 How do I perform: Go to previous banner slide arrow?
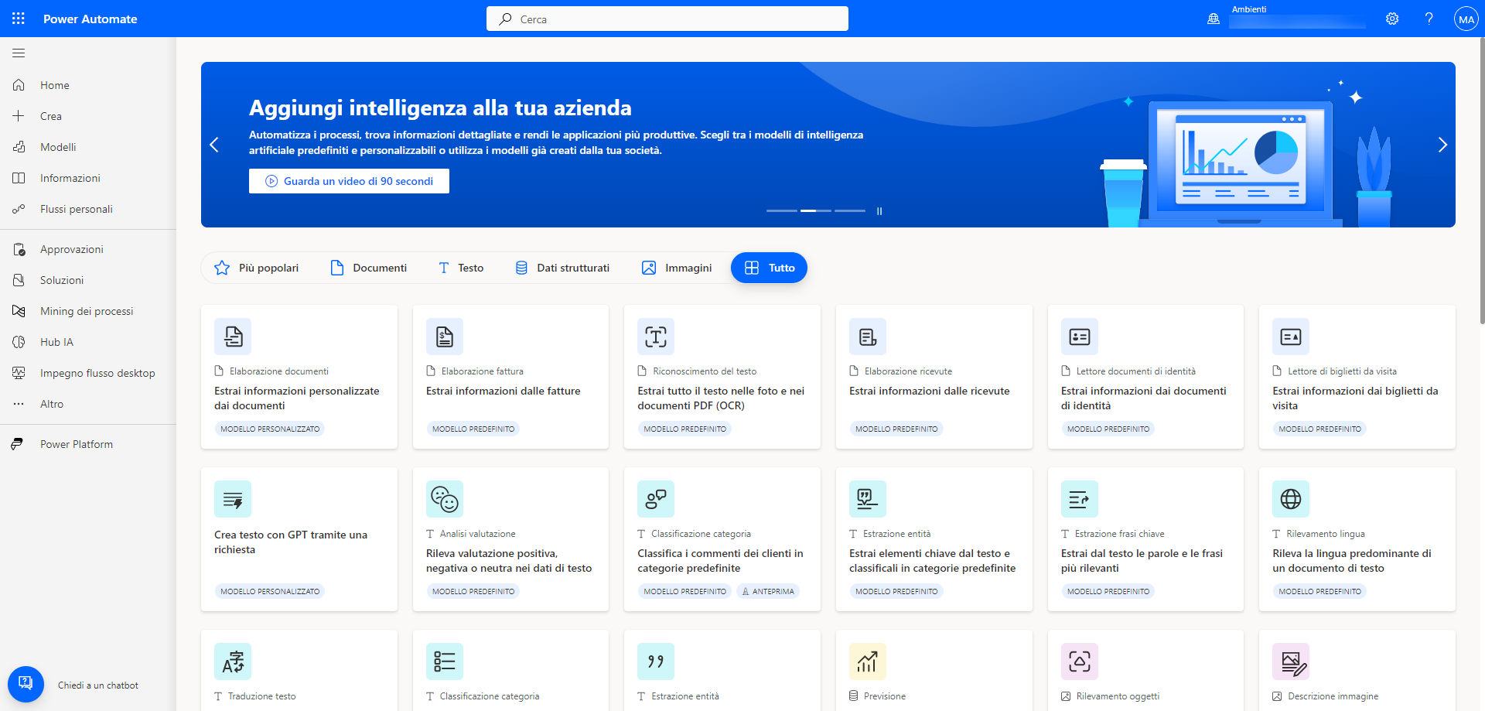coord(214,145)
